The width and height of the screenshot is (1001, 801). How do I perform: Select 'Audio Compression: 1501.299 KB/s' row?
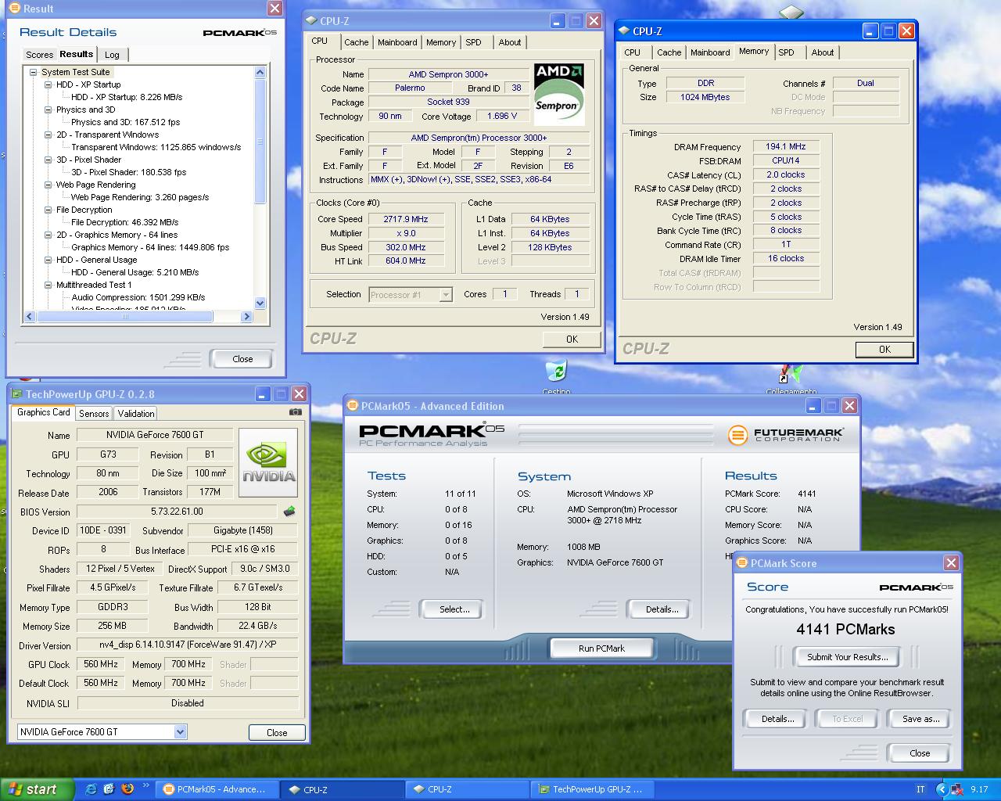tap(138, 297)
